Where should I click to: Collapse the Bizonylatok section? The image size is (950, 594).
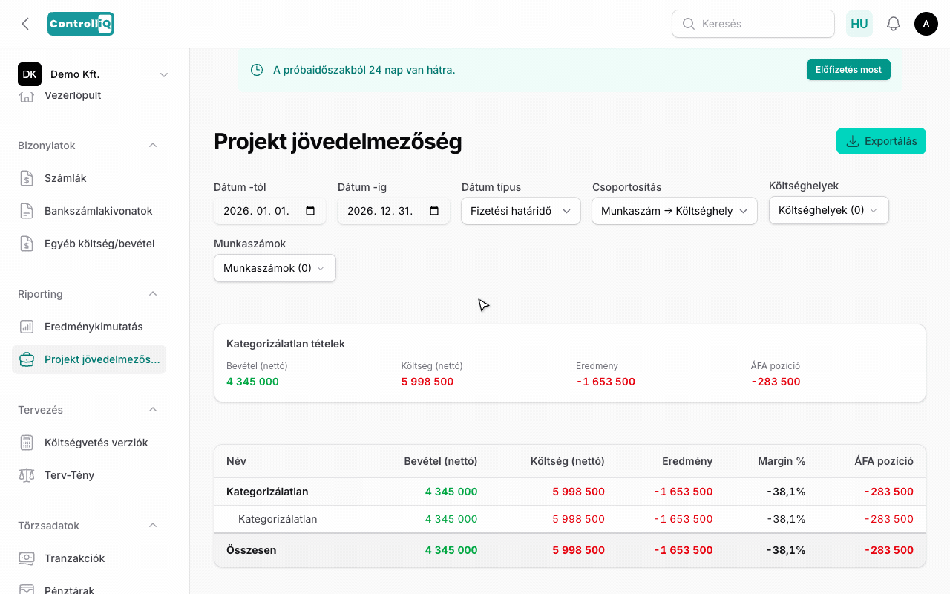[153, 146]
